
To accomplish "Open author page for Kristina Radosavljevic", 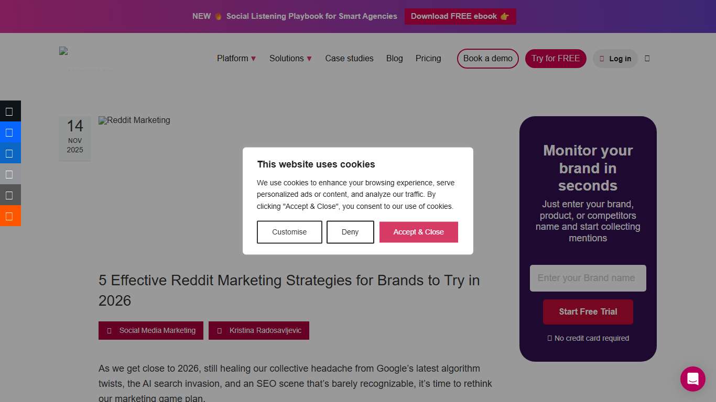I will (259, 330).
